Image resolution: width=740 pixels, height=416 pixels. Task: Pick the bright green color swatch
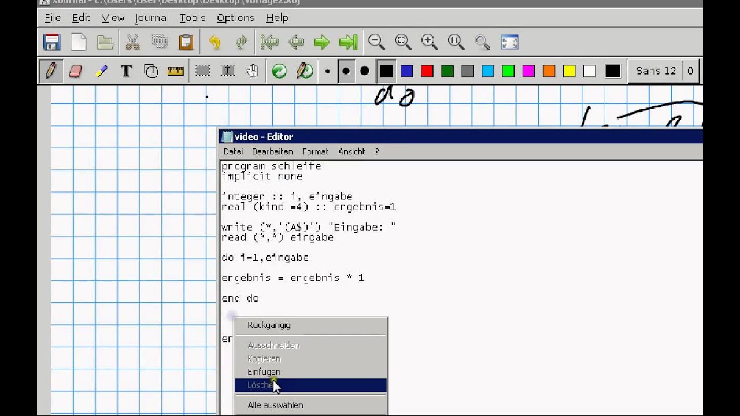pyautogui.click(x=508, y=71)
